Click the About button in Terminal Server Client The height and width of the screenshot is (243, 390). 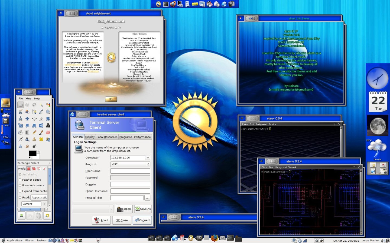(x=101, y=220)
